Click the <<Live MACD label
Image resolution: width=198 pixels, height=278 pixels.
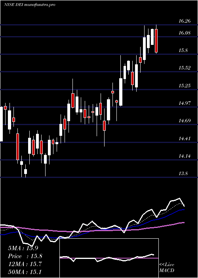[x=167, y=268]
